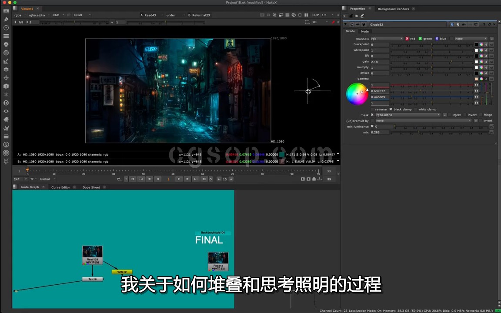Switch to the Grade tab
This screenshot has width=501, height=313.
(350, 31)
